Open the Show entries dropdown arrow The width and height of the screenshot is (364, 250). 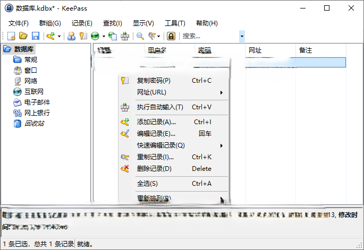[158, 36]
